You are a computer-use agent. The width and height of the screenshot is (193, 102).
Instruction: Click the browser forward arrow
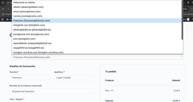8,9
